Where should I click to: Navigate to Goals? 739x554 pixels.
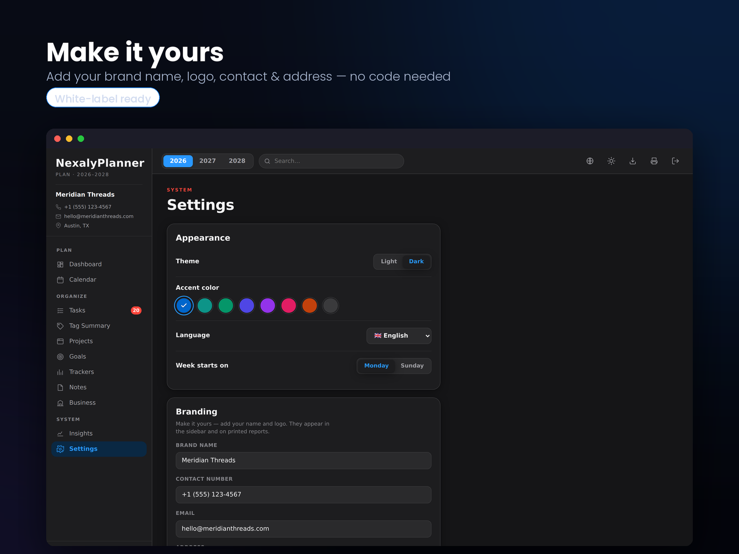pos(99,356)
